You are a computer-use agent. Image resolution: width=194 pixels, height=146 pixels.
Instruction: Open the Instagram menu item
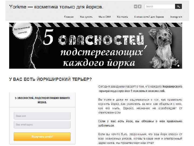pyautogui.click(x=176, y=17)
